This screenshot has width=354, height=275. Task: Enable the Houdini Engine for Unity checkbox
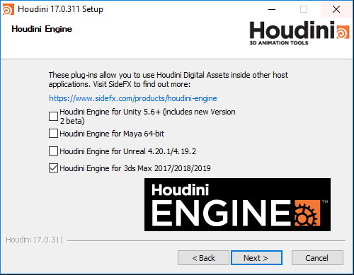click(53, 116)
